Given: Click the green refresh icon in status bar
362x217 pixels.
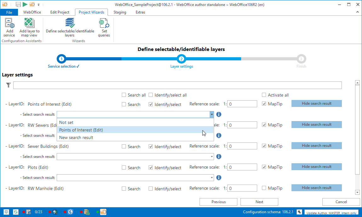Looking at the screenshot, I should (x=15, y=212).
